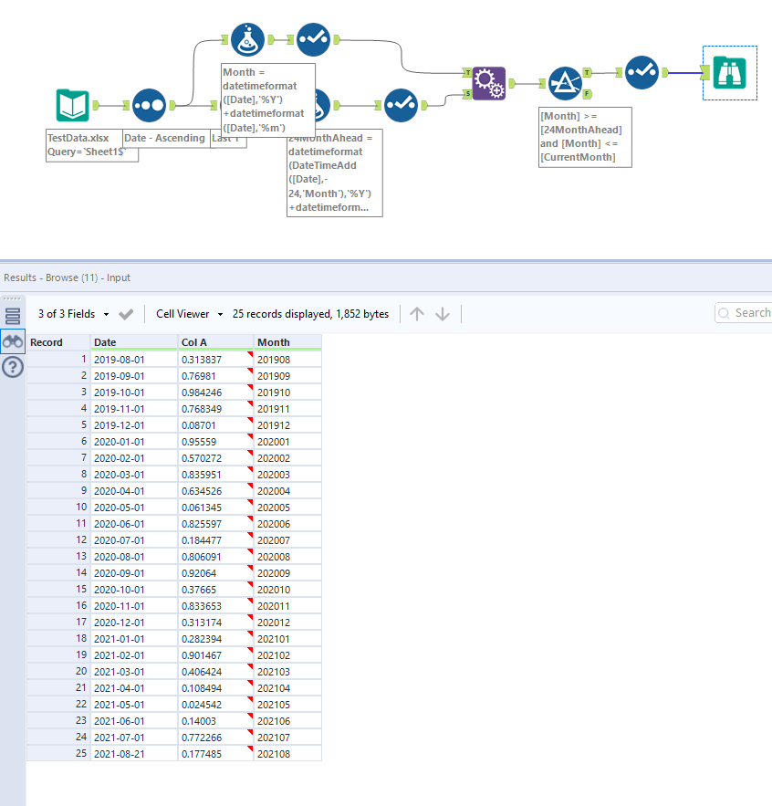
Task: Select the TestData.xlsx Input Data tool
Action: coord(72,105)
